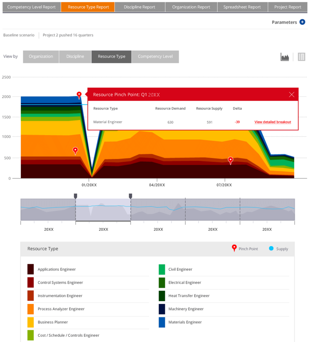The image size is (310, 342).
Task: Select the Process Analyzer Engineer legend label
Action: 61,309
